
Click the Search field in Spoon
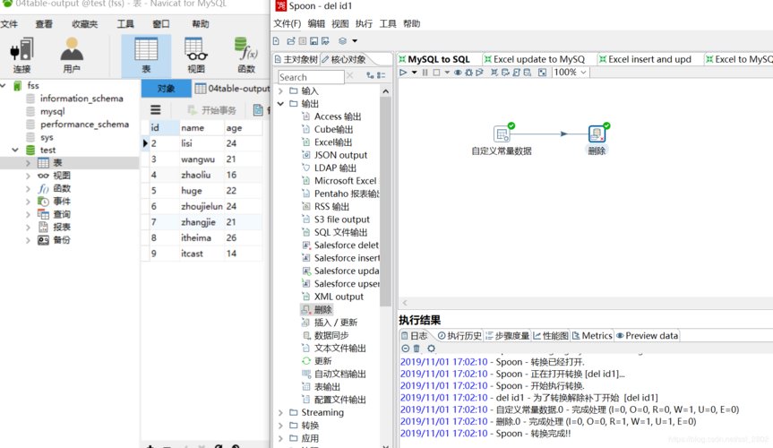tap(311, 77)
